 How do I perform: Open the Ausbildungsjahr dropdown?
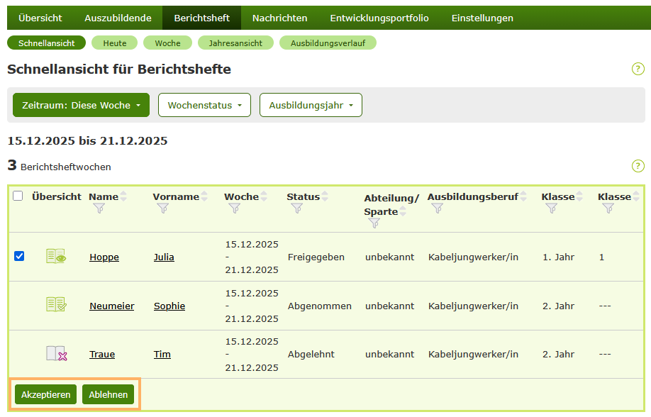click(x=311, y=104)
